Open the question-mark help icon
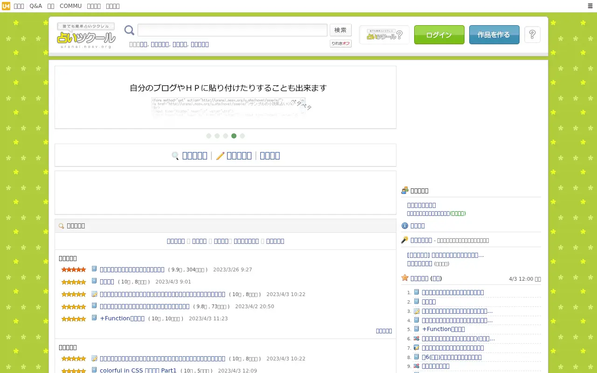 pyautogui.click(x=533, y=35)
